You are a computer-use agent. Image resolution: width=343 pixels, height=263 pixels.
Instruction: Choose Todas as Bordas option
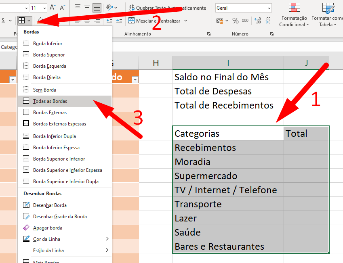point(65,101)
